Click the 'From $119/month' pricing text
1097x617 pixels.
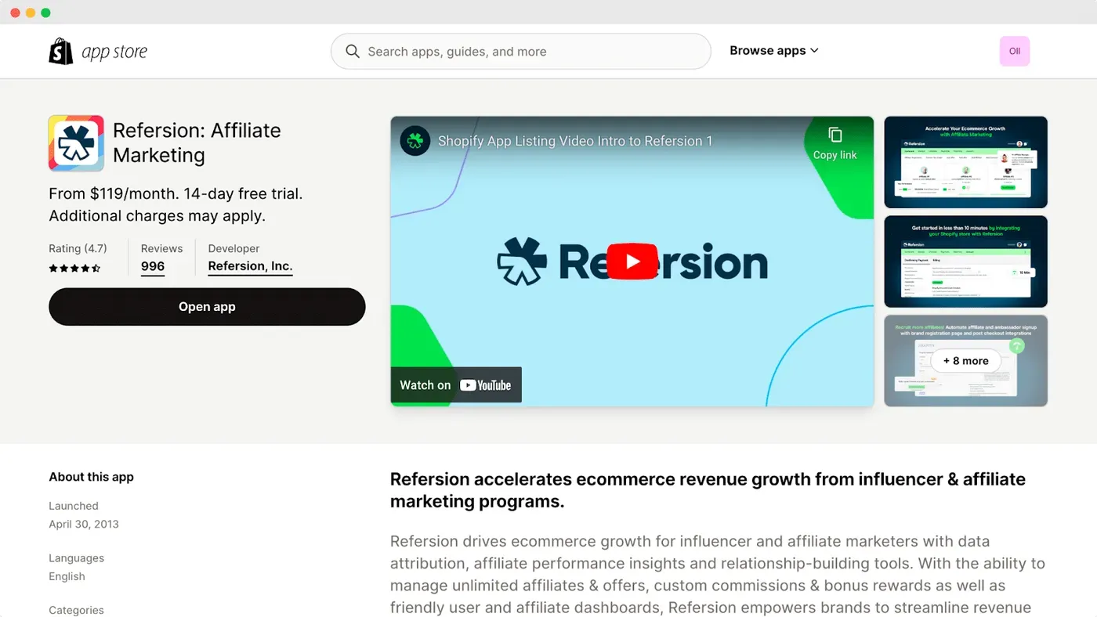176,204
